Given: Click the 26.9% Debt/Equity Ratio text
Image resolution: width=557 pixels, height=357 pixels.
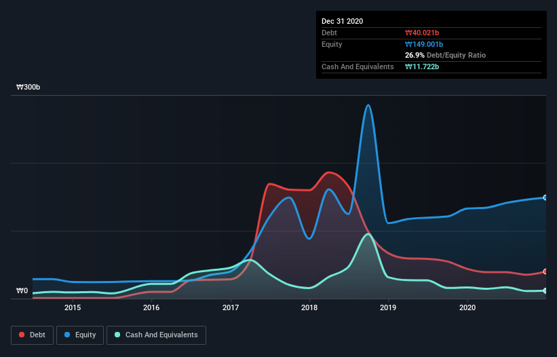Looking at the screenshot, I should pyautogui.click(x=446, y=55).
